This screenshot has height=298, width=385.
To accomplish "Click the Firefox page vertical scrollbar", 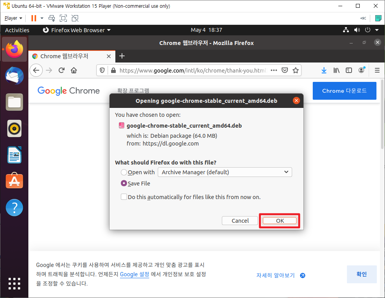I will [382, 114].
